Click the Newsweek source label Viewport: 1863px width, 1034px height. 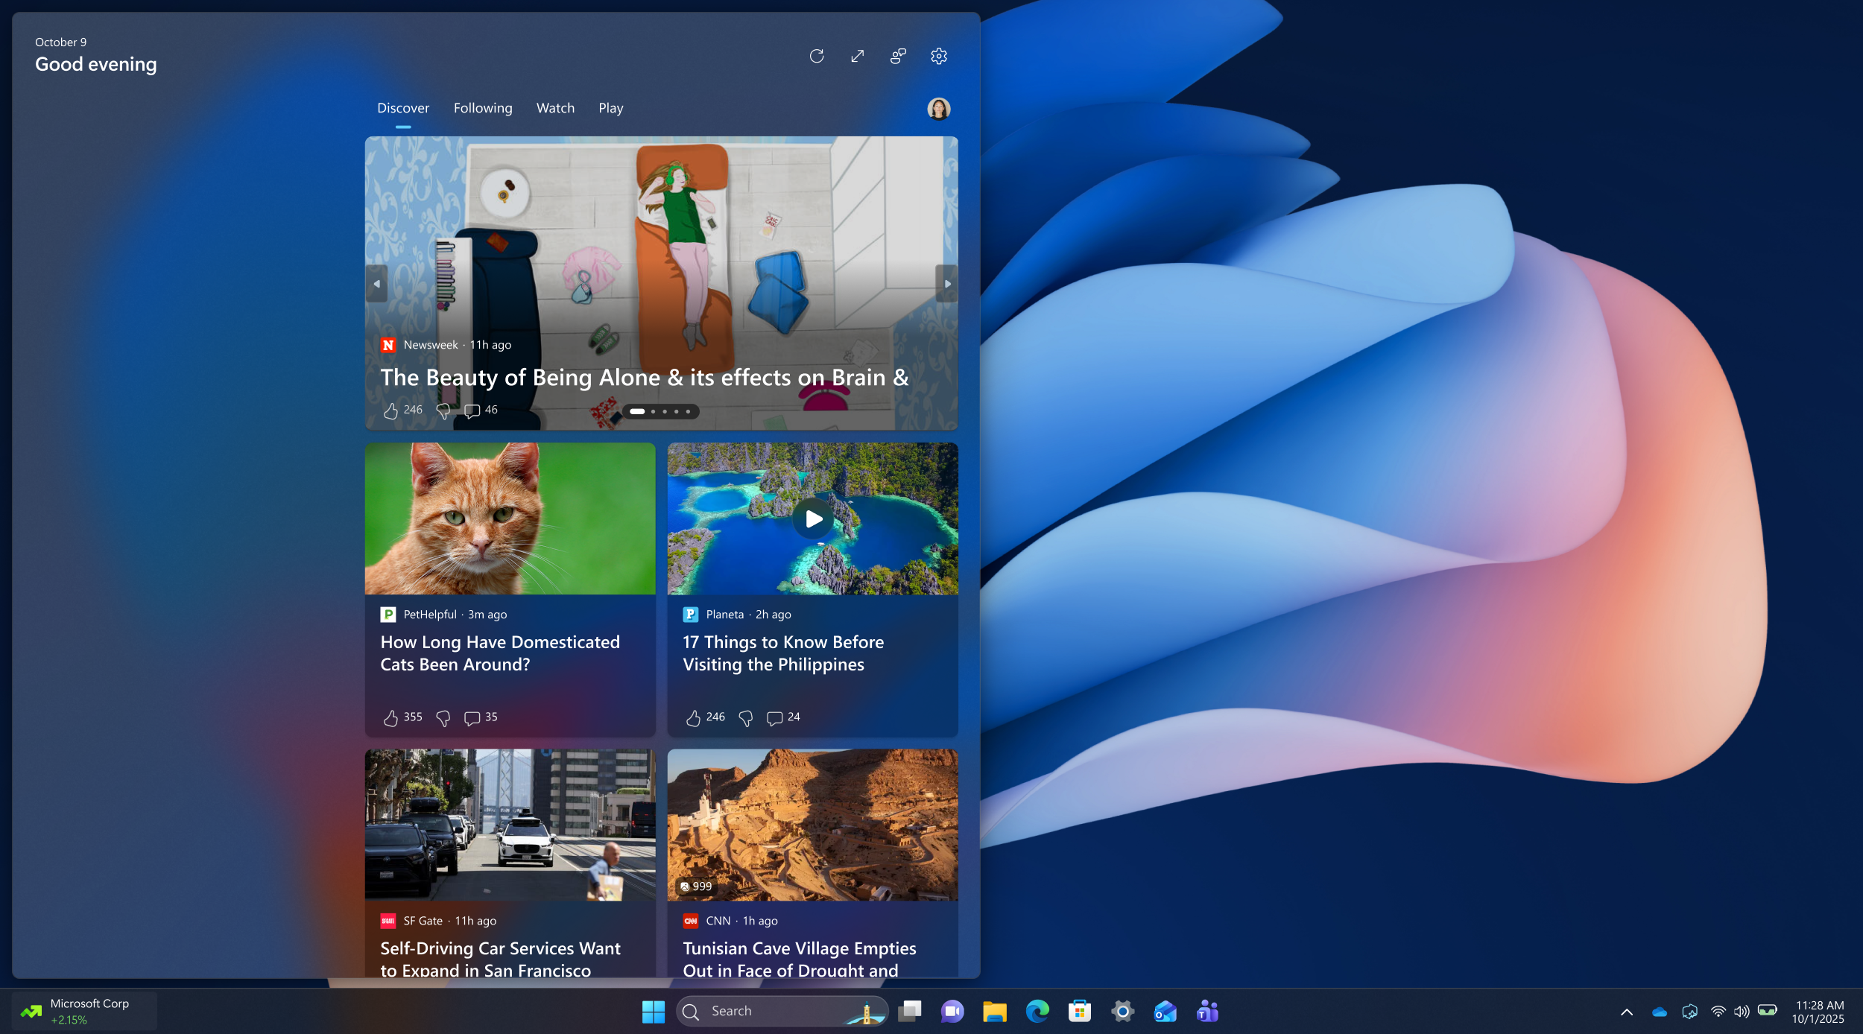(431, 345)
